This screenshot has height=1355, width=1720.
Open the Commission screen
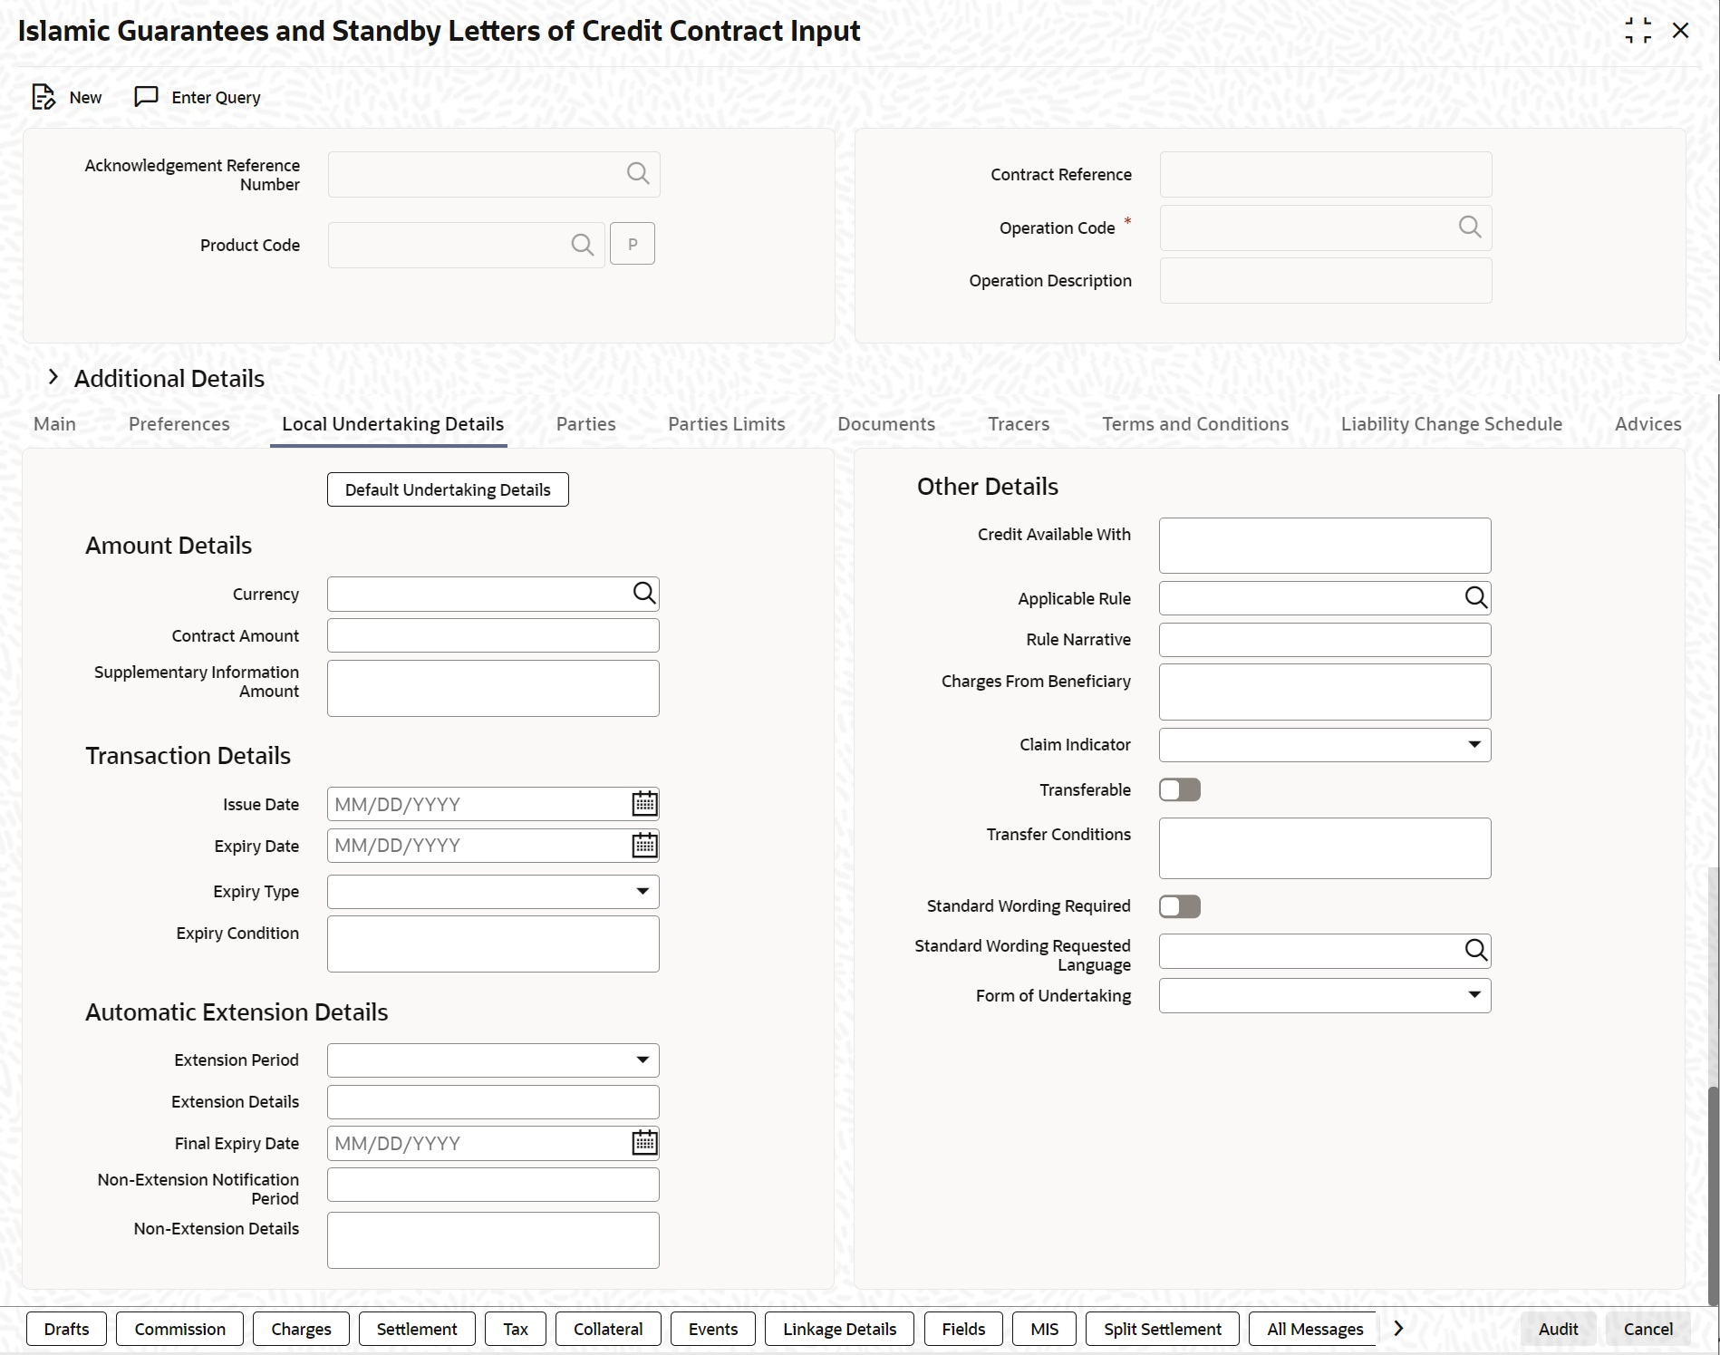[x=180, y=1329]
